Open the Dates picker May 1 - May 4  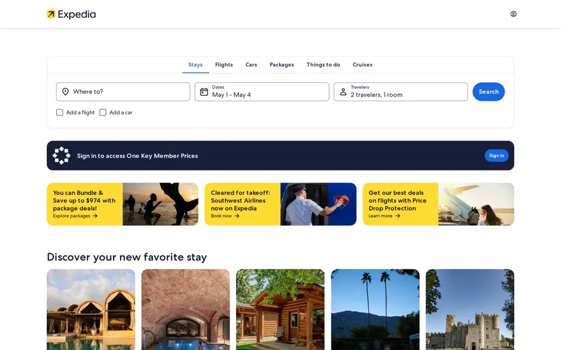point(262,92)
